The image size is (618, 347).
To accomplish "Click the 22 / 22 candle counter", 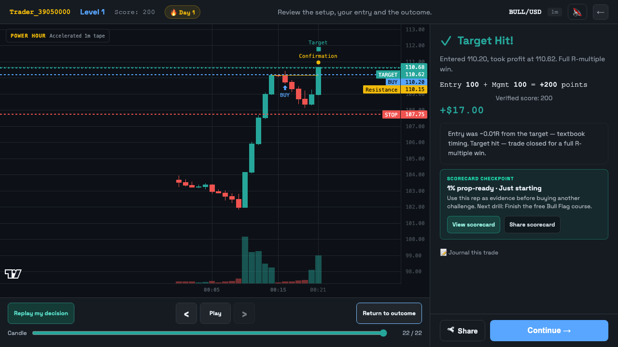I will [412, 333].
